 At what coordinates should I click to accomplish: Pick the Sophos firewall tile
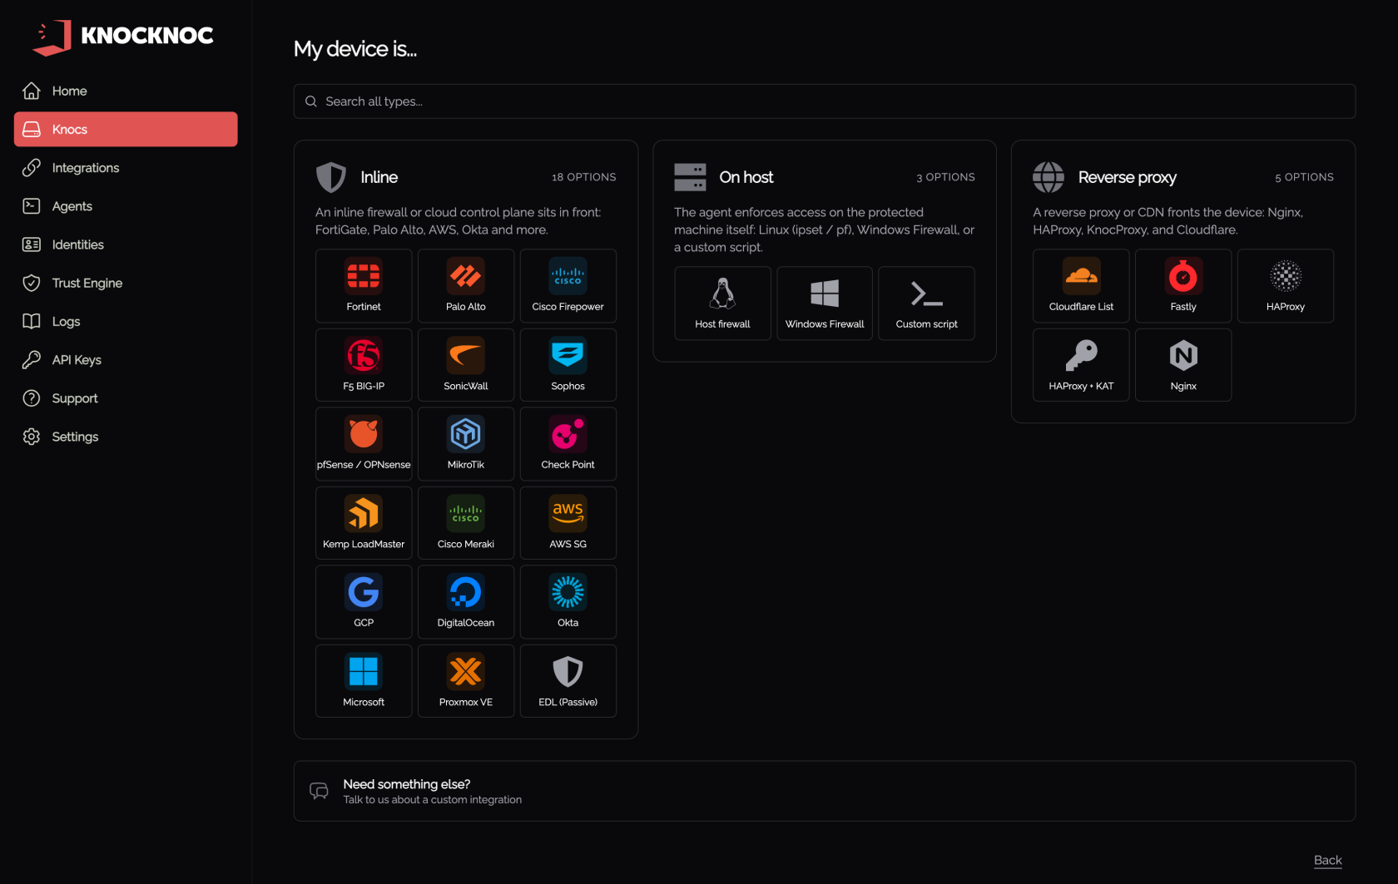[x=568, y=365]
